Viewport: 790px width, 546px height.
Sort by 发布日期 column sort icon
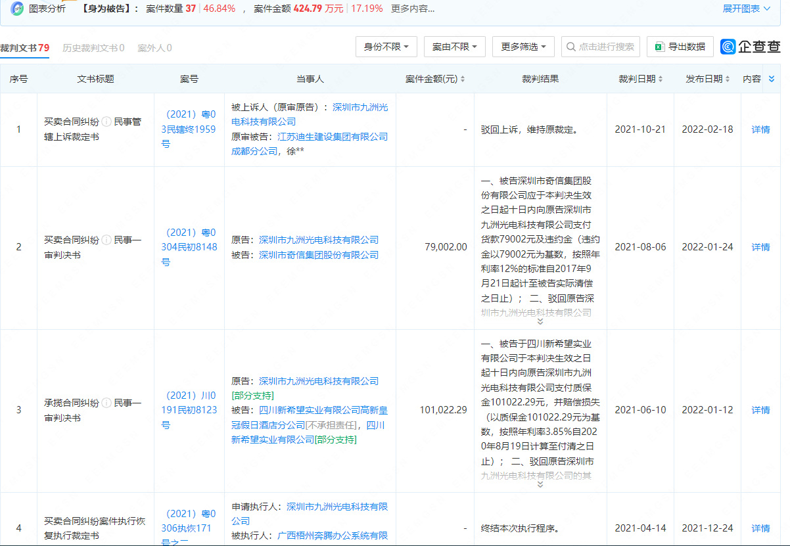pyautogui.click(x=728, y=79)
